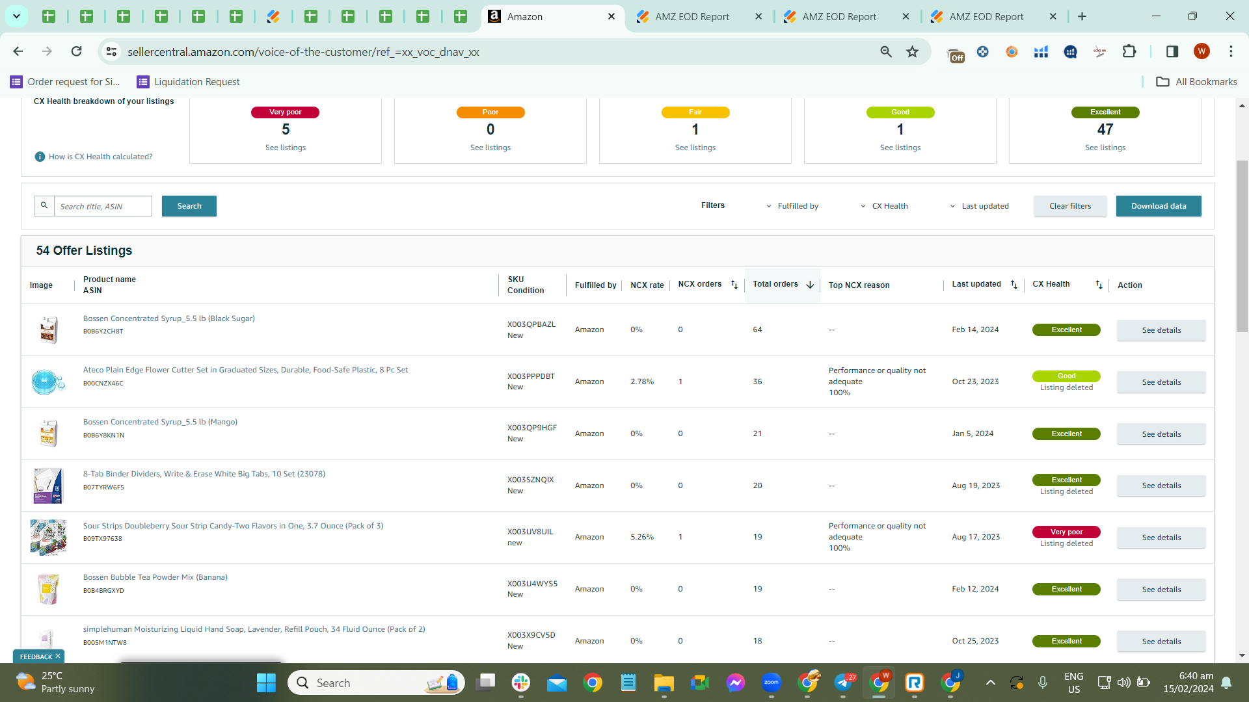Click the Search button
1249x702 pixels.
tap(189, 206)
